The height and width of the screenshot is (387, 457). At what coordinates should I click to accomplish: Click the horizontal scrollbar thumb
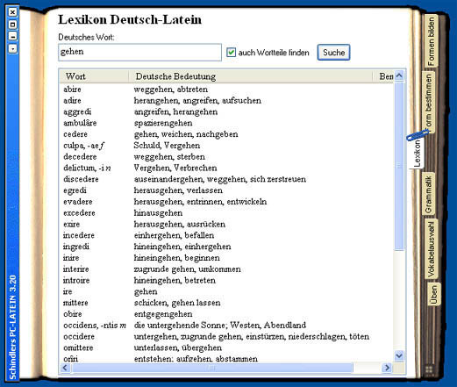pyautogui.click(x=211, y=368)
